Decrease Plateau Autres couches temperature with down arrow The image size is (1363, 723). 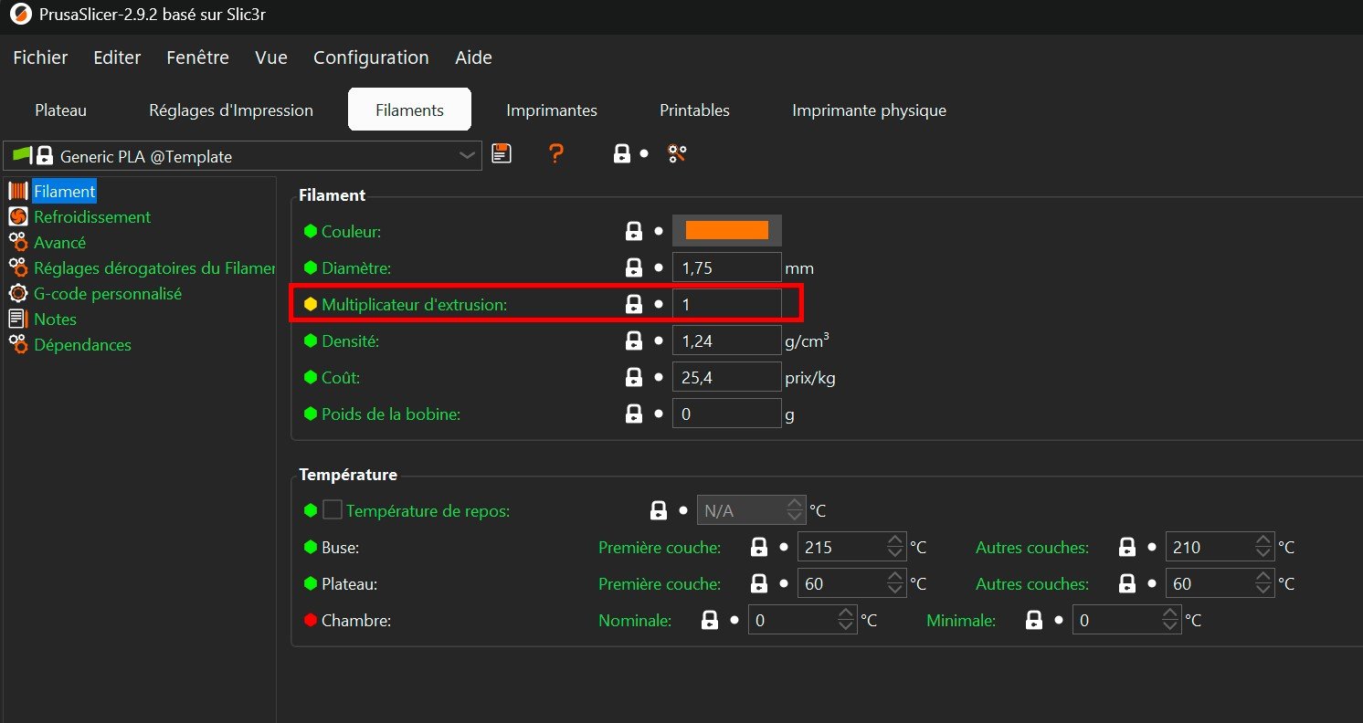(x=1264, y=590)
